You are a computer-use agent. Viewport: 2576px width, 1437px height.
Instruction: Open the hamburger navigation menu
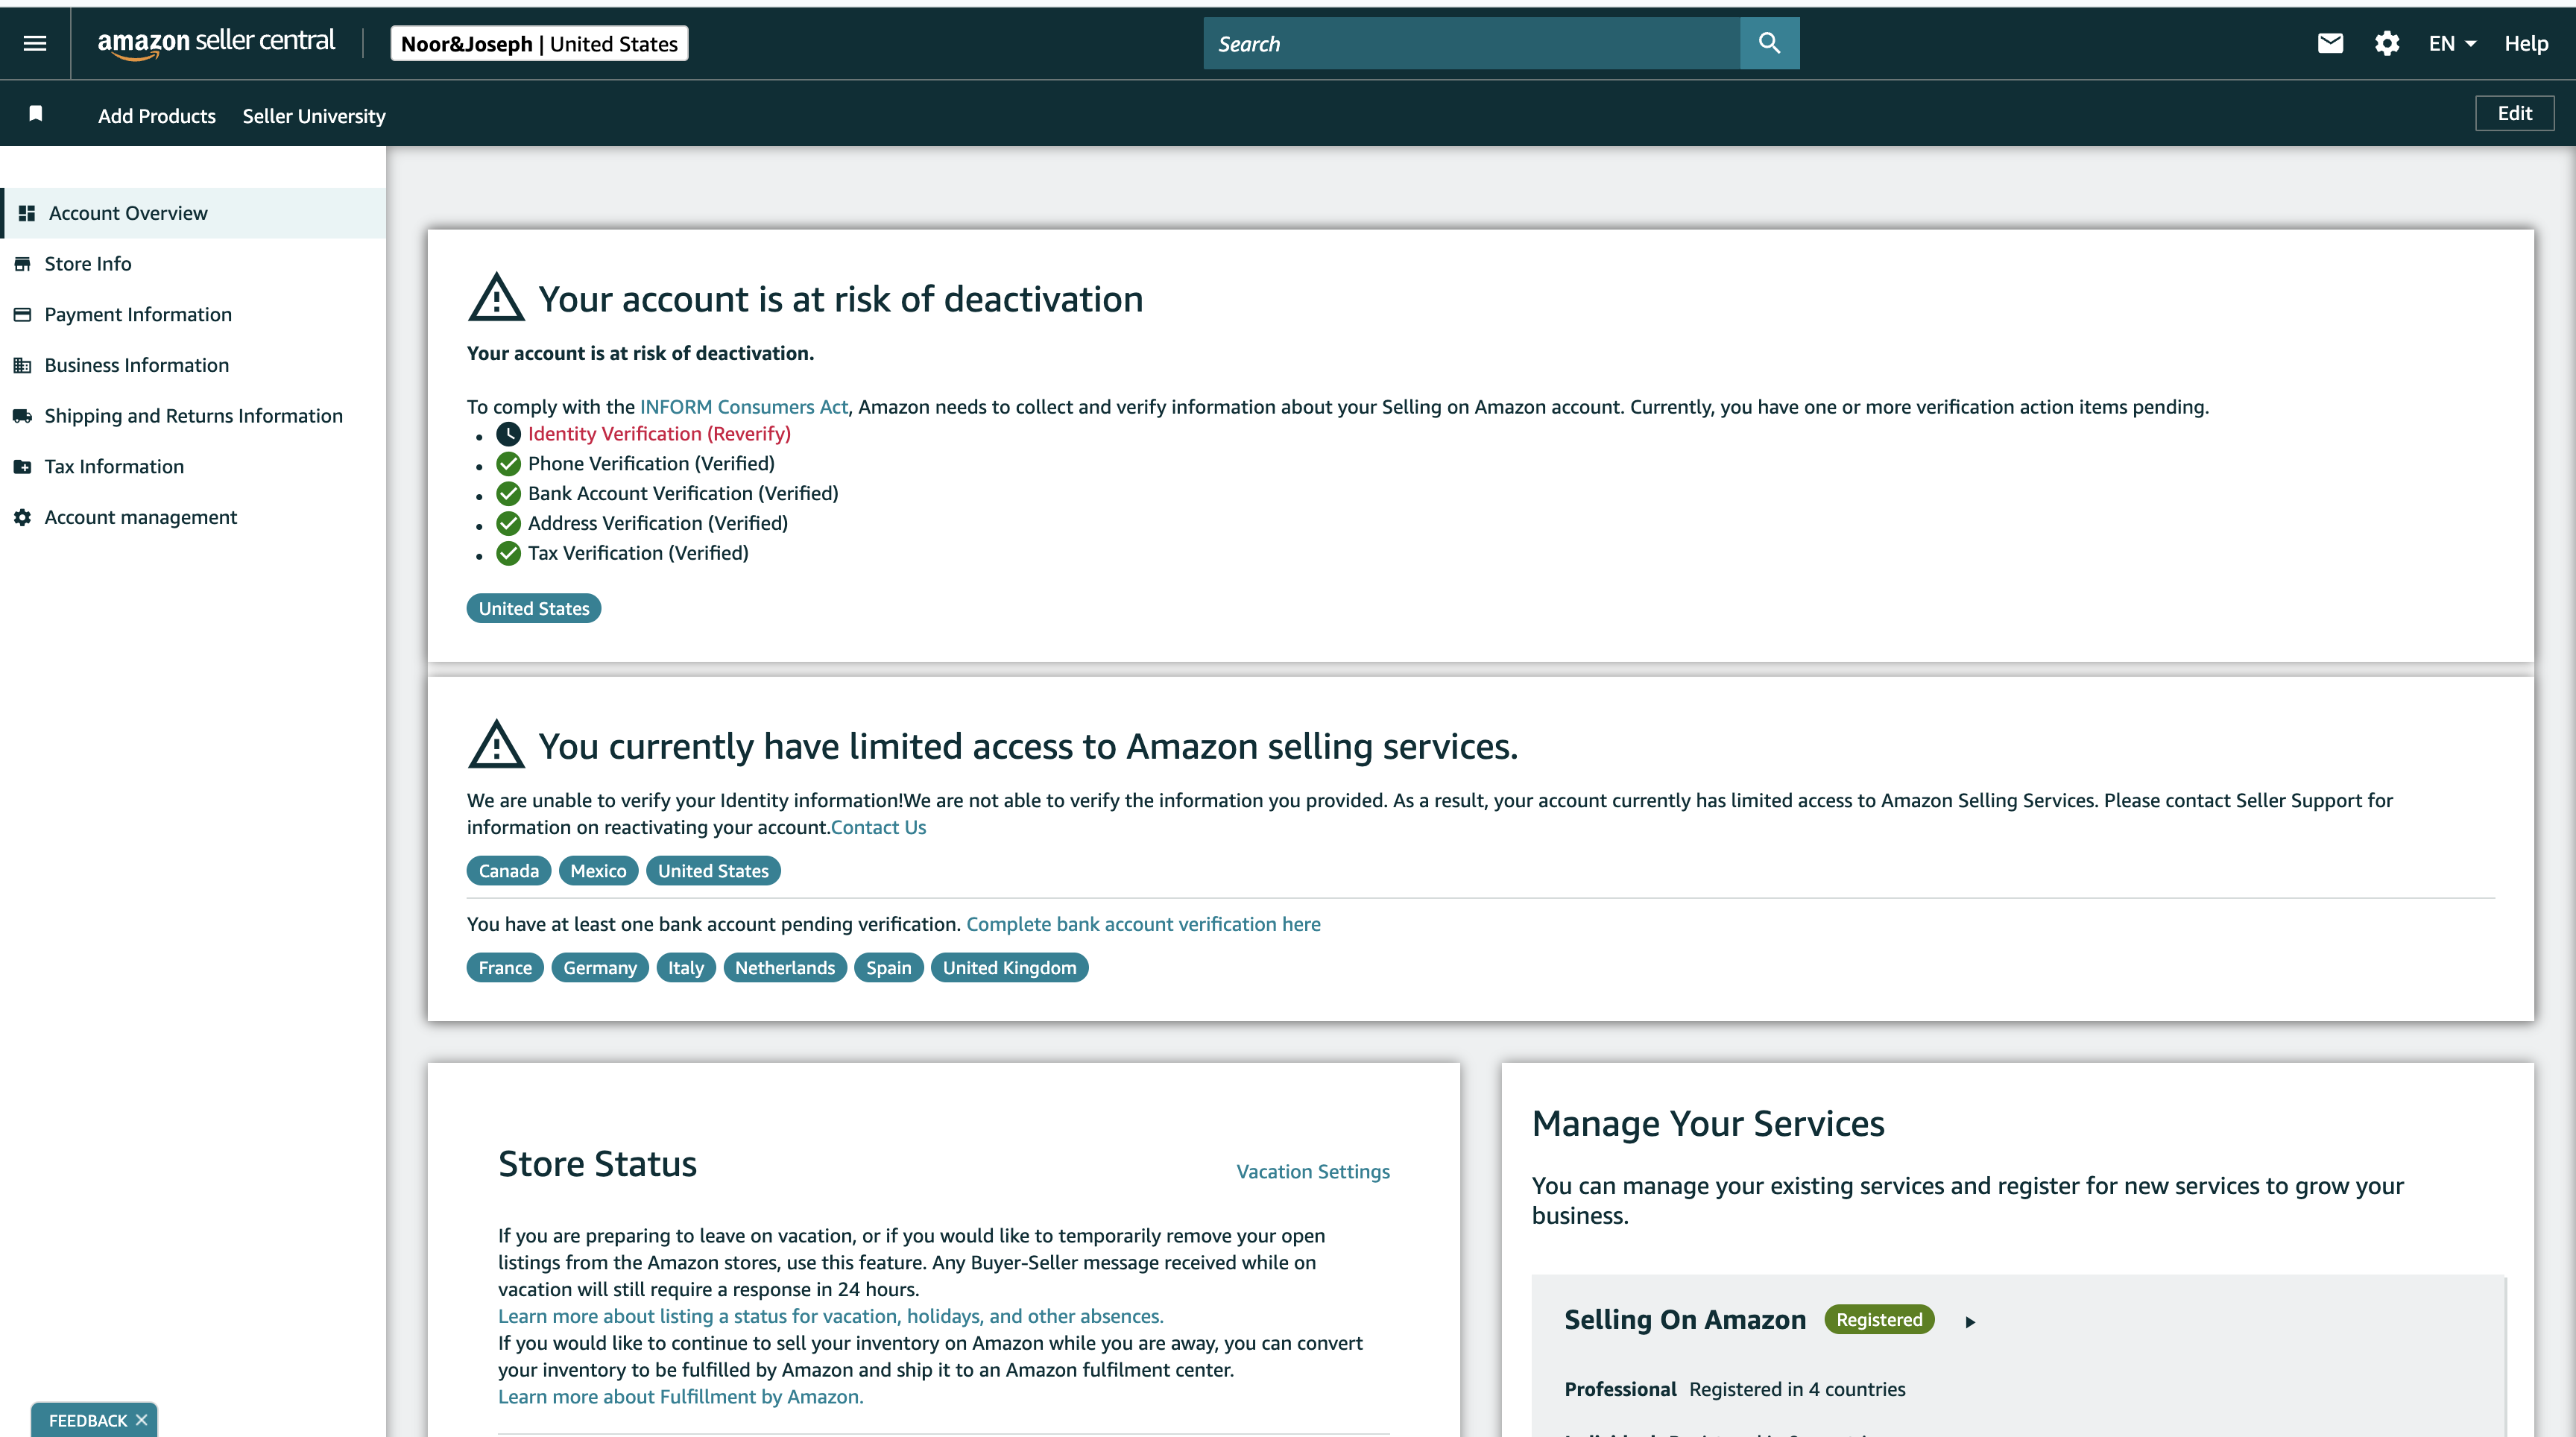(x=35, y=43)
